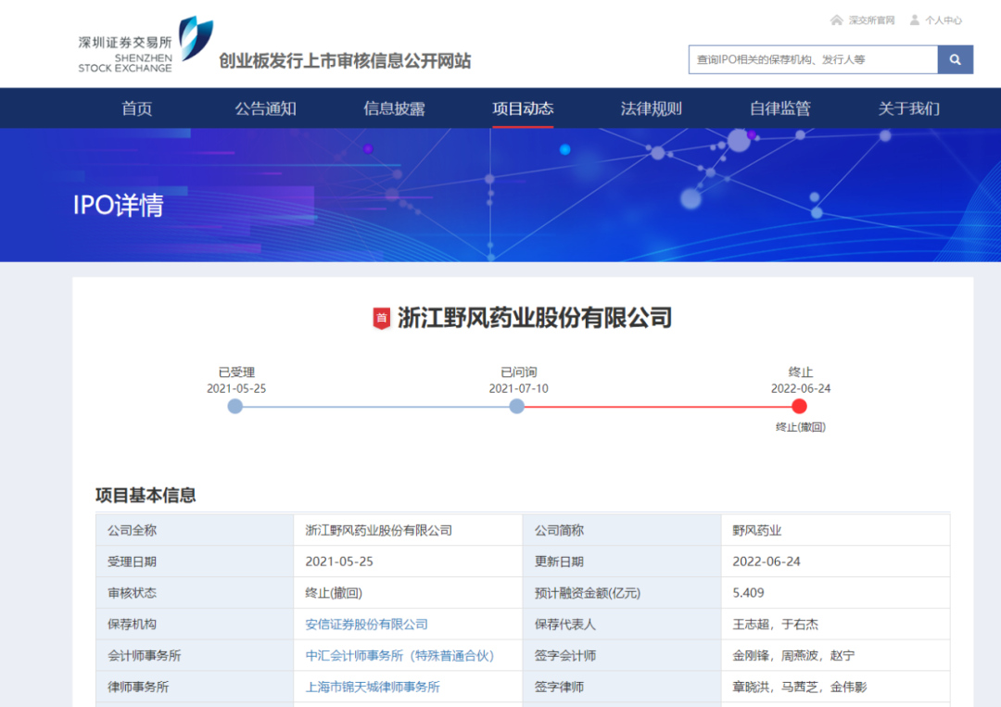Open the 法律规则 menu item

652,108
